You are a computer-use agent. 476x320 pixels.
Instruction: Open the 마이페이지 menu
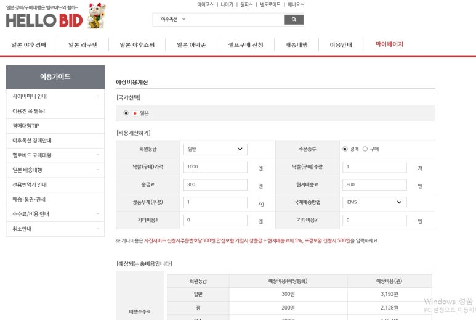pos(389,44)
